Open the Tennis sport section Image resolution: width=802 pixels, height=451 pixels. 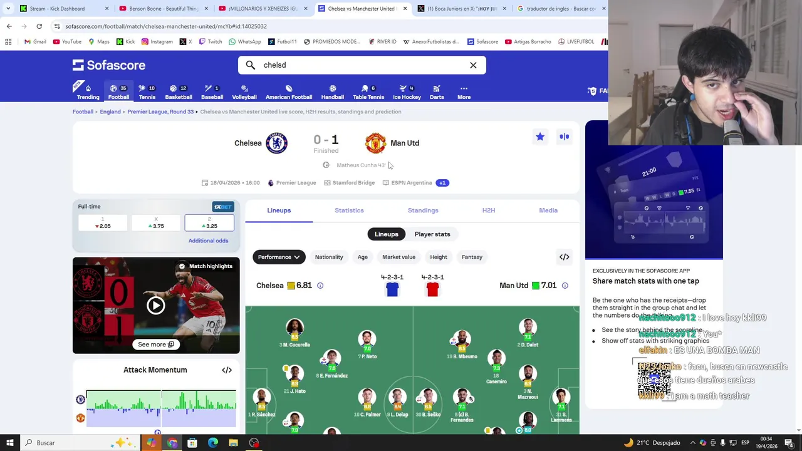[147, 92]
